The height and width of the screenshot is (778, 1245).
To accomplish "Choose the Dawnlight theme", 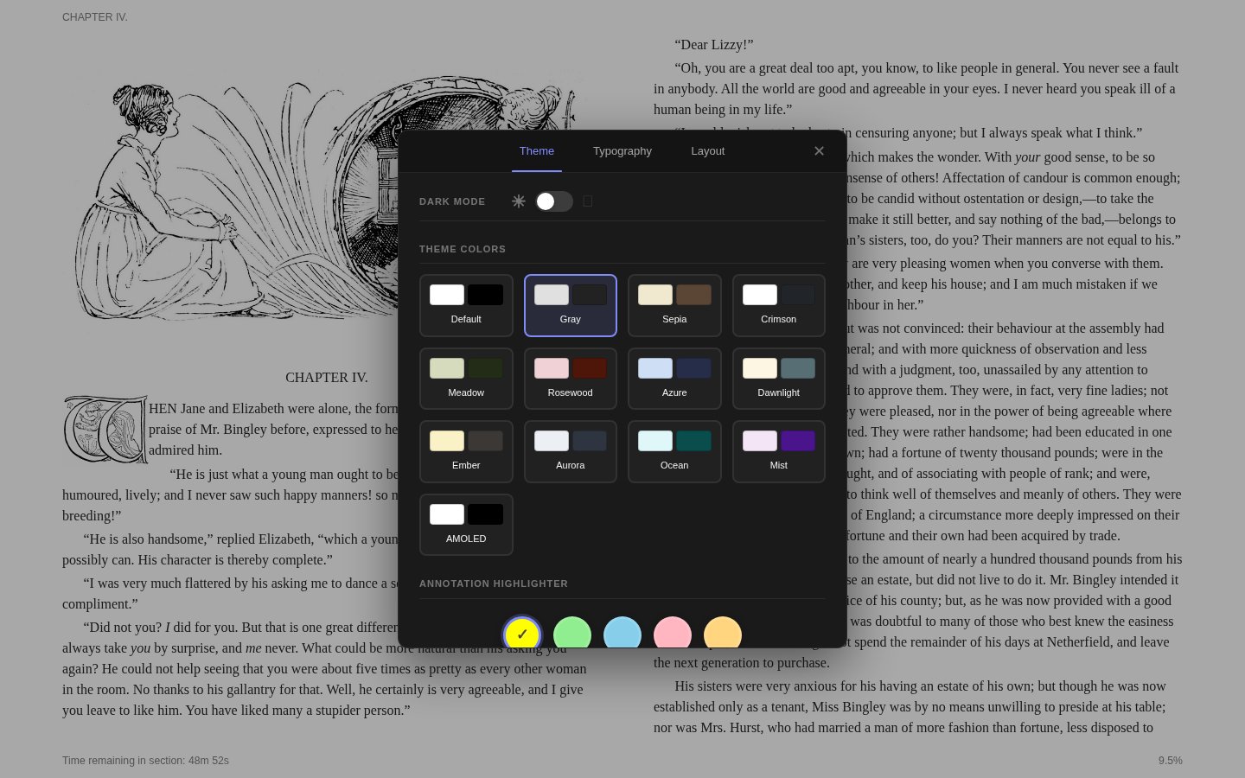I will (x=779, y=379).
